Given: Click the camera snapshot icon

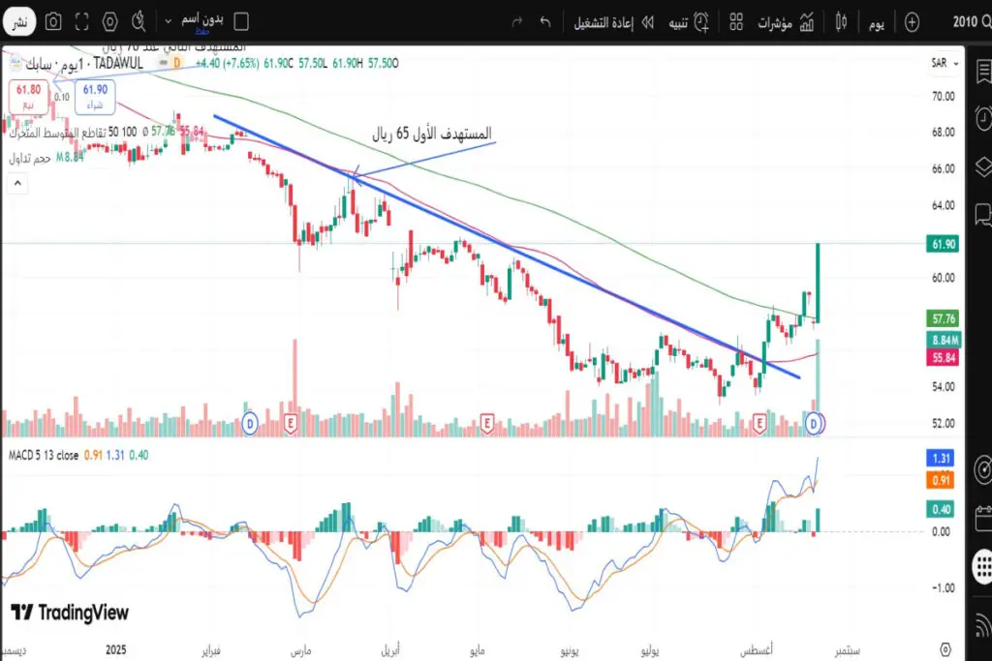Looking at the screenshot, I should [54, 20].
